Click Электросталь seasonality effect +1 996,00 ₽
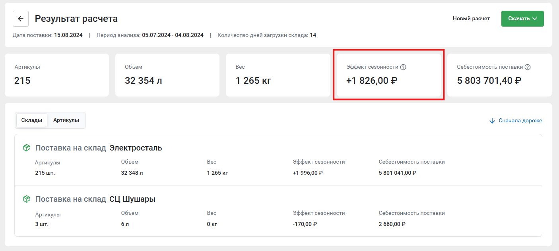Screen dimensions: 559x251 [308, 173]
